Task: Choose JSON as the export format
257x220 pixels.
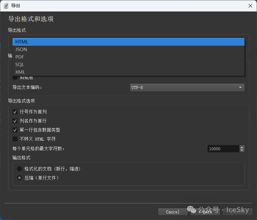Action: [x=21, y=49]
